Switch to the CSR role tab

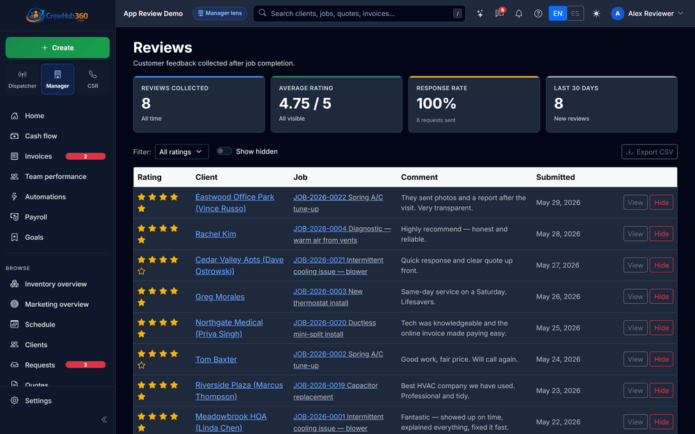click(x=92, y=79)
